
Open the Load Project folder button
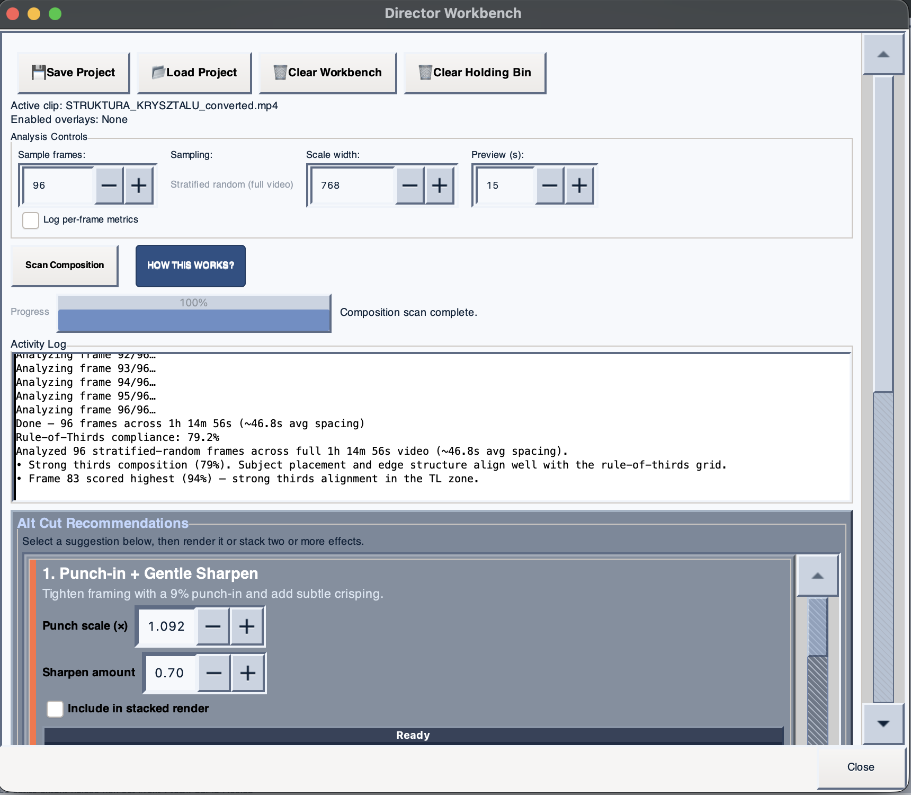194,73
